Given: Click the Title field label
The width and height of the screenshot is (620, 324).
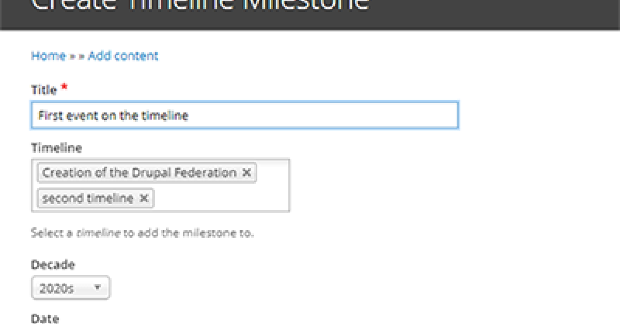Looking at the screenshot, I should (x=44, y=90).
